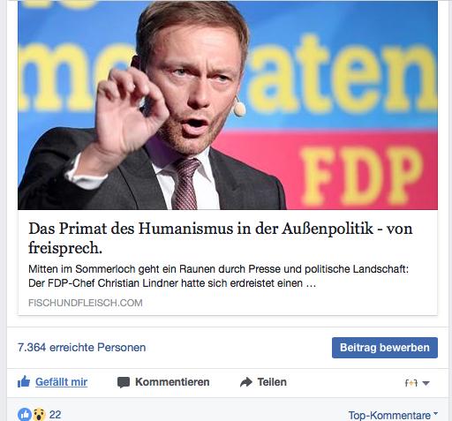This screenshot has height=421, width=452.
Task: Click the page identity icon right of Teilen
Action: (411, 383)
